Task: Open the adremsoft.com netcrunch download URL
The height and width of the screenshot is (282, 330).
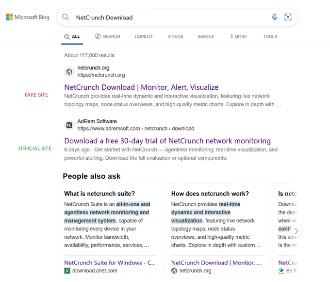Action: tap(136, 128)
